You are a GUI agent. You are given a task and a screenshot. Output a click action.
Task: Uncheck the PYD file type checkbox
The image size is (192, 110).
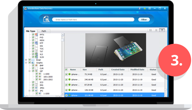(33, 37)
